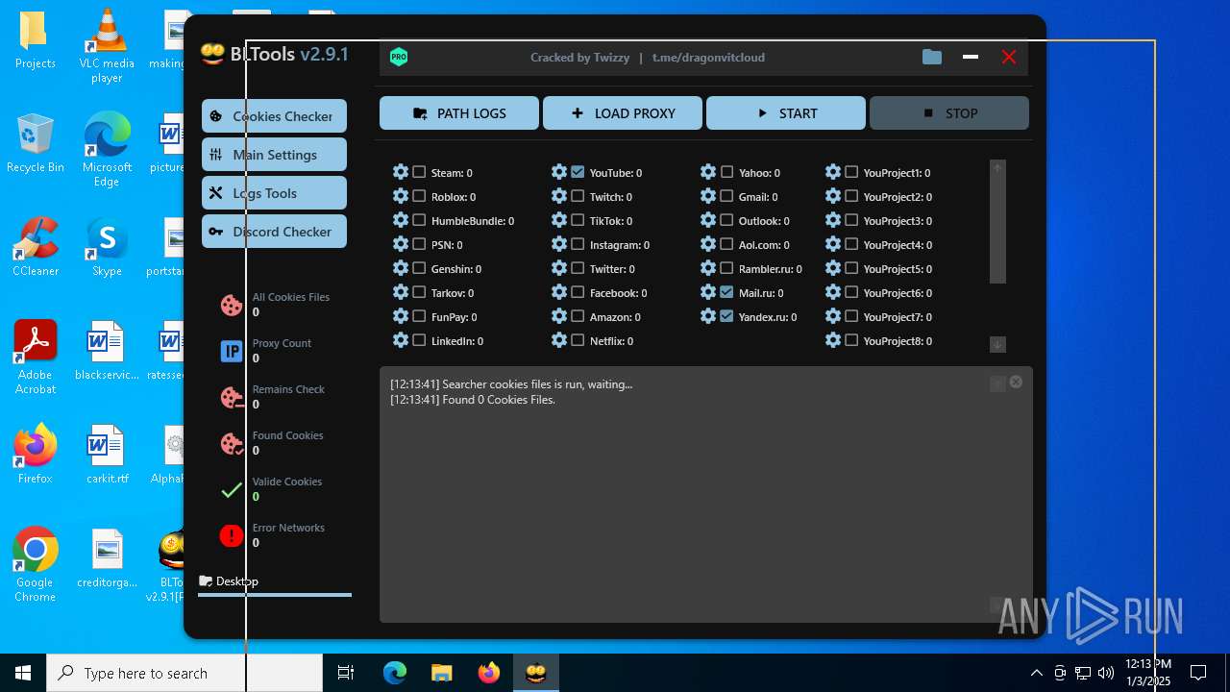Click the STOP button
1230x692 pixels.
click(x=949, y=112)
